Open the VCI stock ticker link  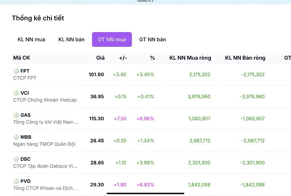(x=24, y=93)
